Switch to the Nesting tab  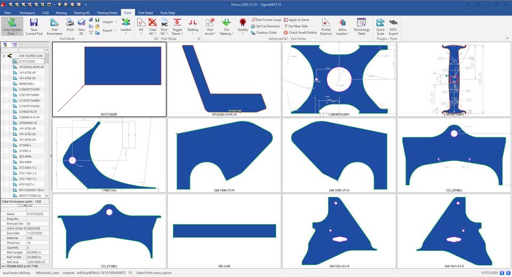pos(61,12)
